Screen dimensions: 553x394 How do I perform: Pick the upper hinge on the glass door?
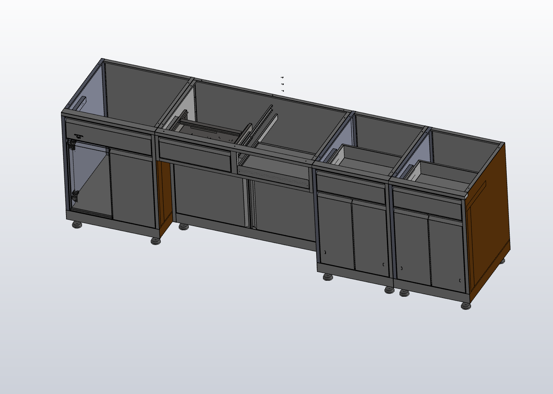[x=72, y=144]
